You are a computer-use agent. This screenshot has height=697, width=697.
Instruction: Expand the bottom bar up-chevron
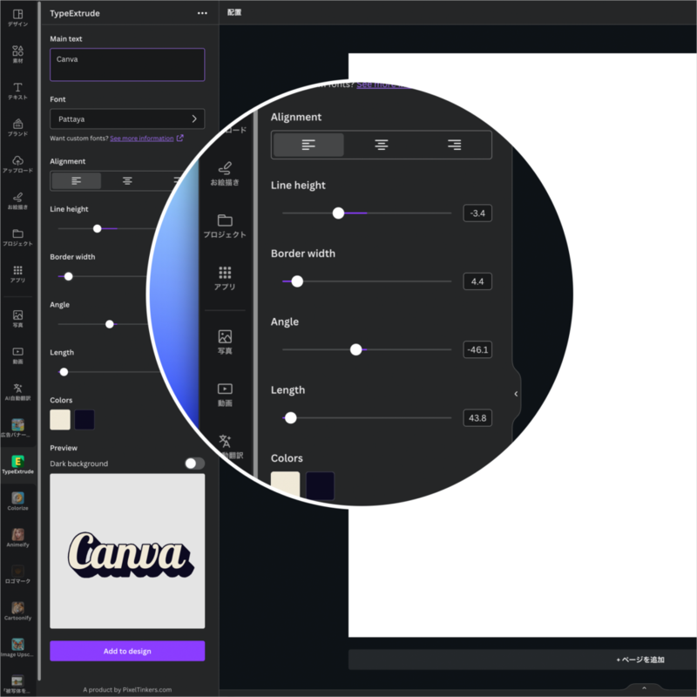pyautogui.click(x=644, y=688)
